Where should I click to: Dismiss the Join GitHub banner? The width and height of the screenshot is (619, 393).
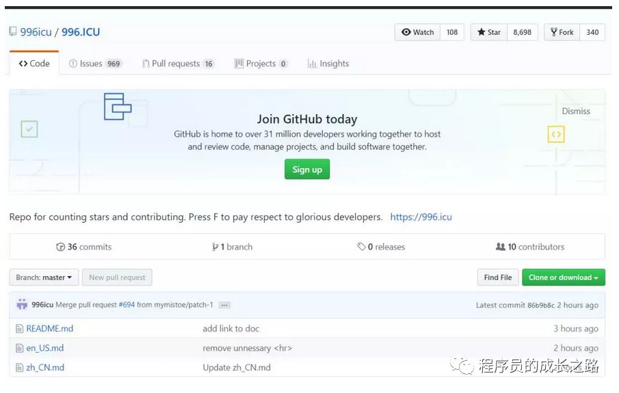click(x=576, y=111)
